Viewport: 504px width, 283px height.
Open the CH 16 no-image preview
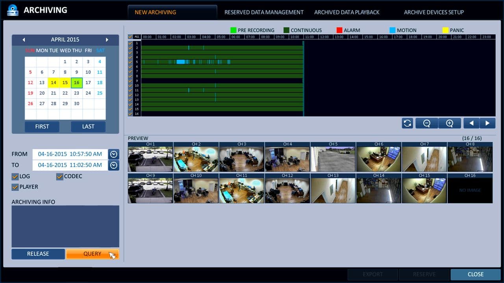click(470, 188)
